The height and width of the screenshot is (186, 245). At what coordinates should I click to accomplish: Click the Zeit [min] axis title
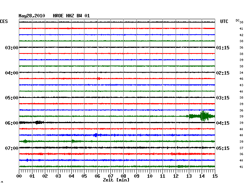[116, 180]
